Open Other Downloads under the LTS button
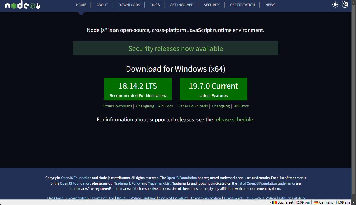Screen dimensions: 356x205 117,106
